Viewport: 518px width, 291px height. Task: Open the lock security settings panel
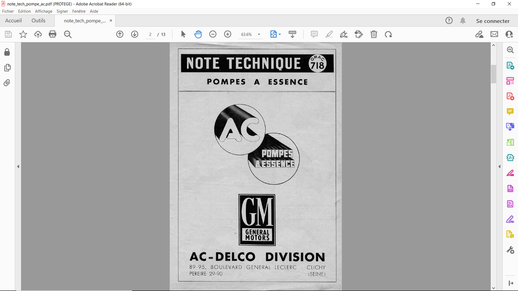7,52
